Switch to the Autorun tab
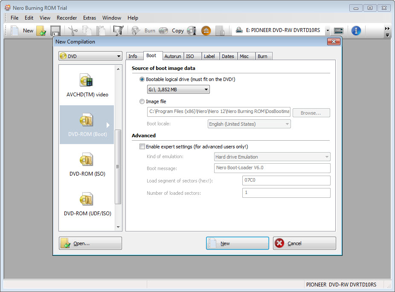395x292 pixels. [173, 56]
